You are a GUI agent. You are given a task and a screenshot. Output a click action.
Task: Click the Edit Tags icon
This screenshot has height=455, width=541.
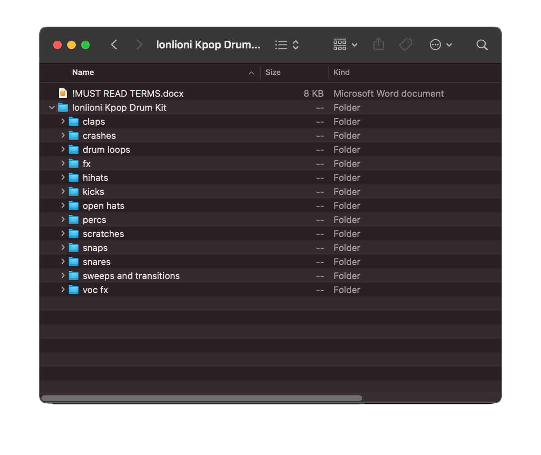pyautogui.click(x=406, y=45)
